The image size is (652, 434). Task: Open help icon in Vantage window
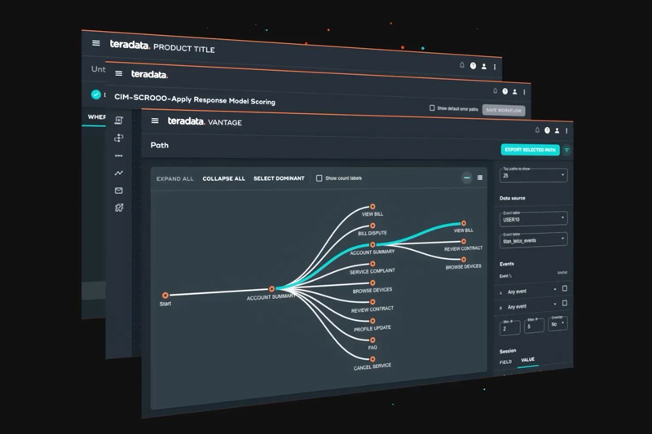pos(547,130)
